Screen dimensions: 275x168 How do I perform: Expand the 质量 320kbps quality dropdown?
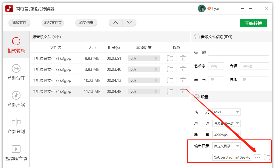click(226, 134)
